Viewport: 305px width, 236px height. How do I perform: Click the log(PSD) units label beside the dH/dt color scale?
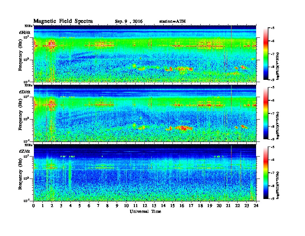coord(278,66)
